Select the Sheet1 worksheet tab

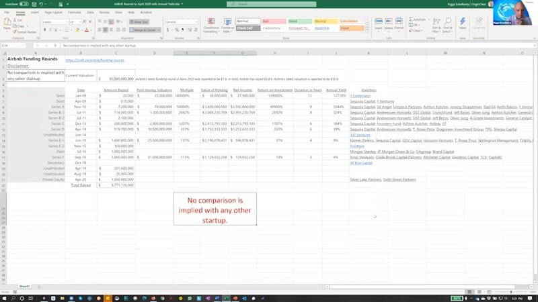pos(24,287)
